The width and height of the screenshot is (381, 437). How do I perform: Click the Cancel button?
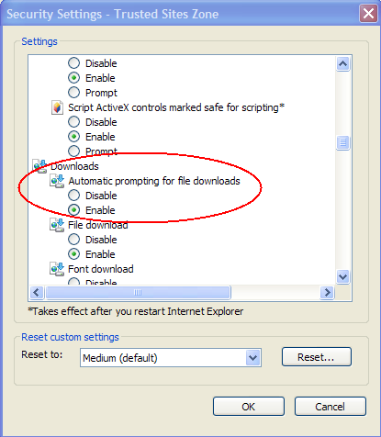[x=331, y=407]
